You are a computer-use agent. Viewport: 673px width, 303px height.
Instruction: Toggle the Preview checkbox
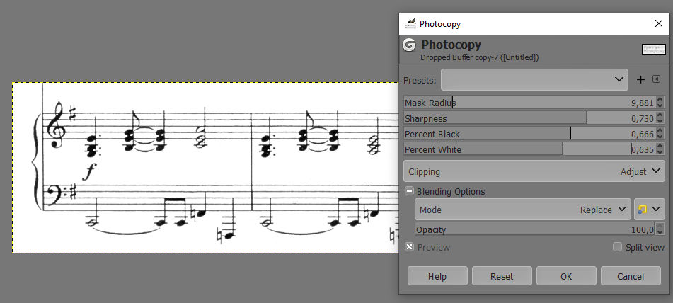pos(410,247)
